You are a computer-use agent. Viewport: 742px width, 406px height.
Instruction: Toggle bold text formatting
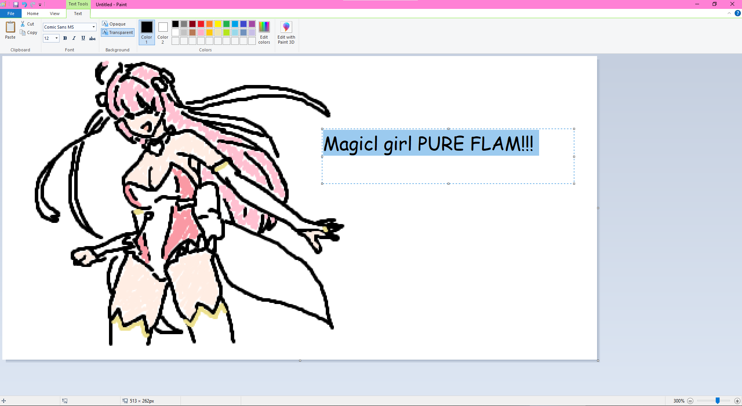[65, 38]
